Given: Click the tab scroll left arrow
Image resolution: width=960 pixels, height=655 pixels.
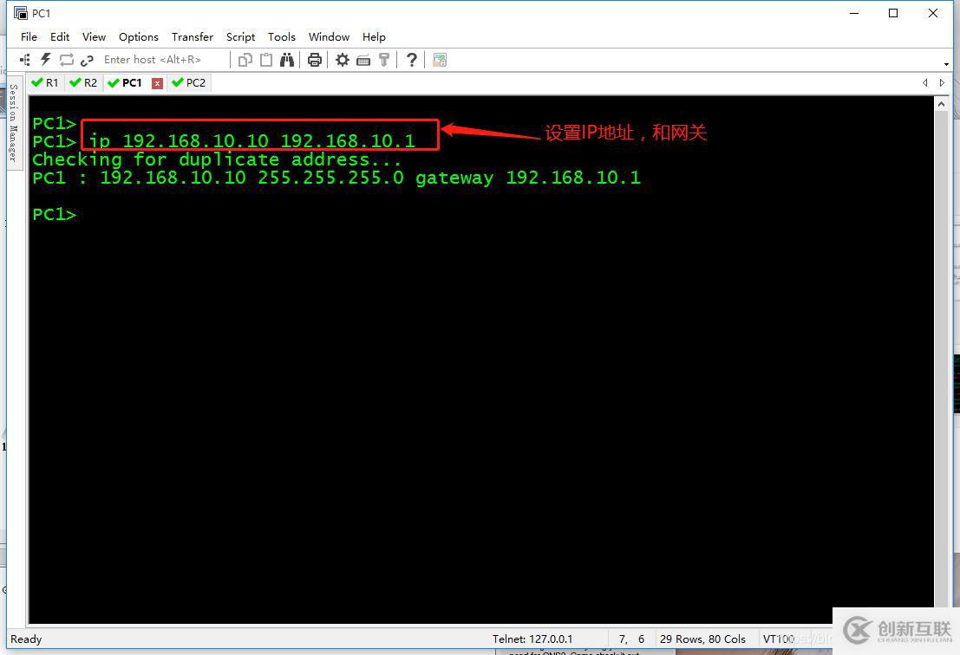Looking at the screenshot, I should [x=924, y=82].
